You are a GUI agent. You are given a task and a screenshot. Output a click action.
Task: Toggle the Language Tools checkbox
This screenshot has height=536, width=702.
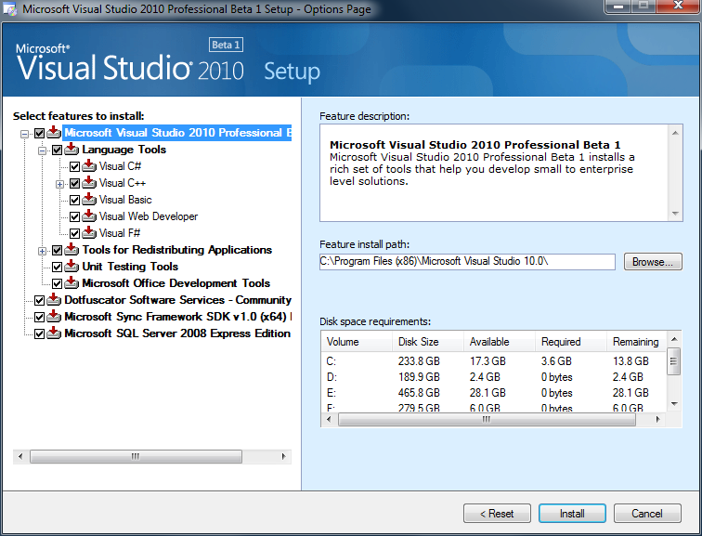[57, 150]
